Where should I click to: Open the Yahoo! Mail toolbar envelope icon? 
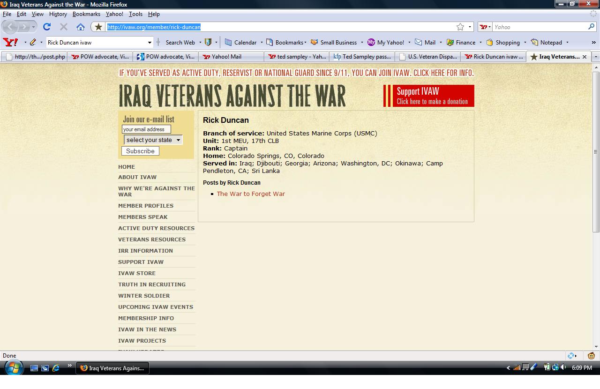coord(419,42)
